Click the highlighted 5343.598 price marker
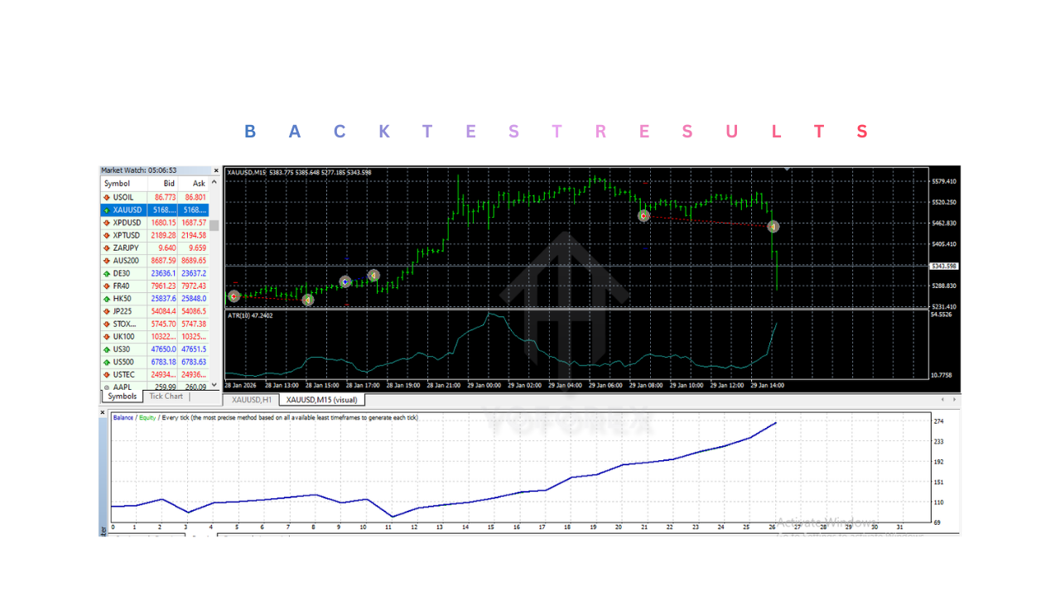 [x=947, y=267]
